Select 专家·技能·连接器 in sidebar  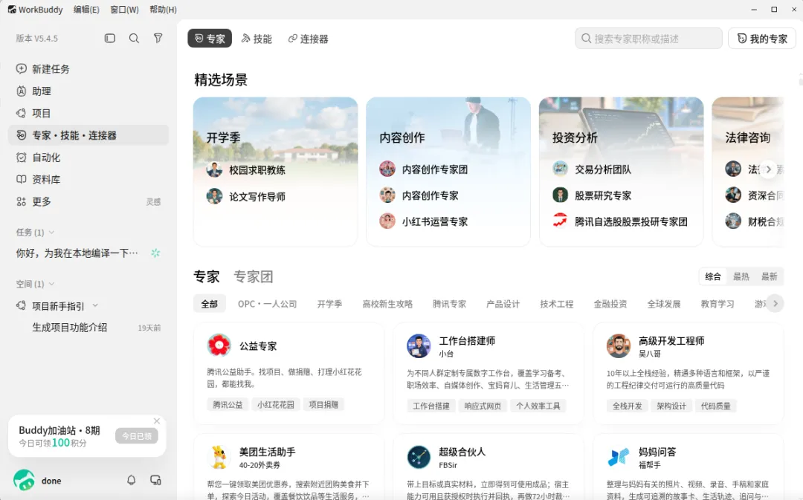88,135
